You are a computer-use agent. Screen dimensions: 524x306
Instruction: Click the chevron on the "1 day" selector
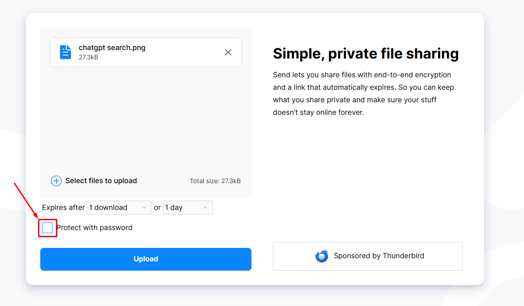(204, 207)
